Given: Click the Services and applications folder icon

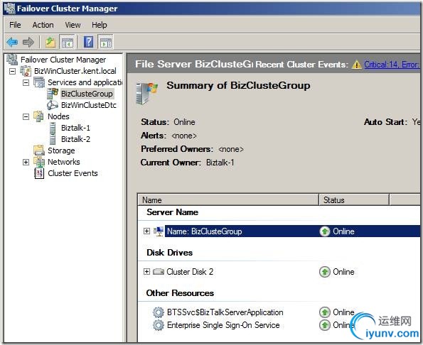Looking at the screenshot, I should [x=39, y=82].
